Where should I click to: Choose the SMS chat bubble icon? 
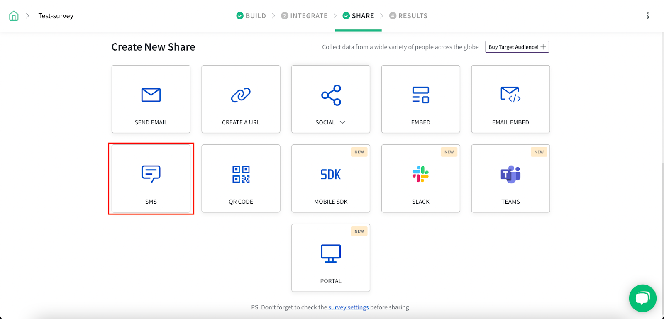click(x=151, y=174)
